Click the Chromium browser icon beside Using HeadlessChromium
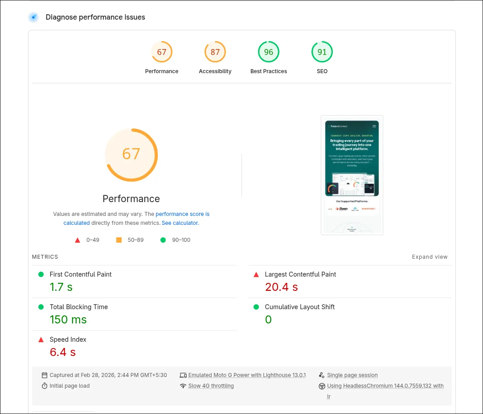The width and height of the screenshot is (483, 414). pyautogui.click(x=322, y=385)
